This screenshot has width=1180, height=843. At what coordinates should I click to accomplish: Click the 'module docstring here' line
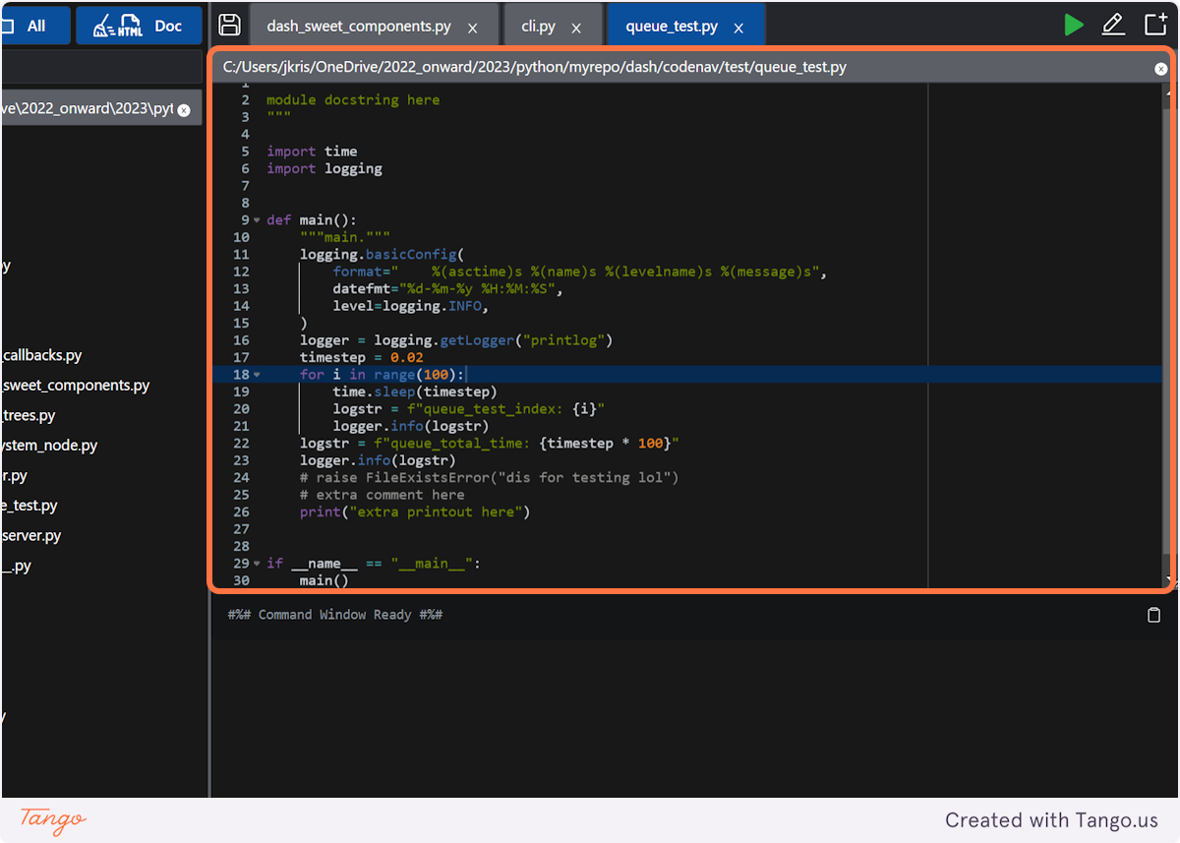[x=353, y=99]
